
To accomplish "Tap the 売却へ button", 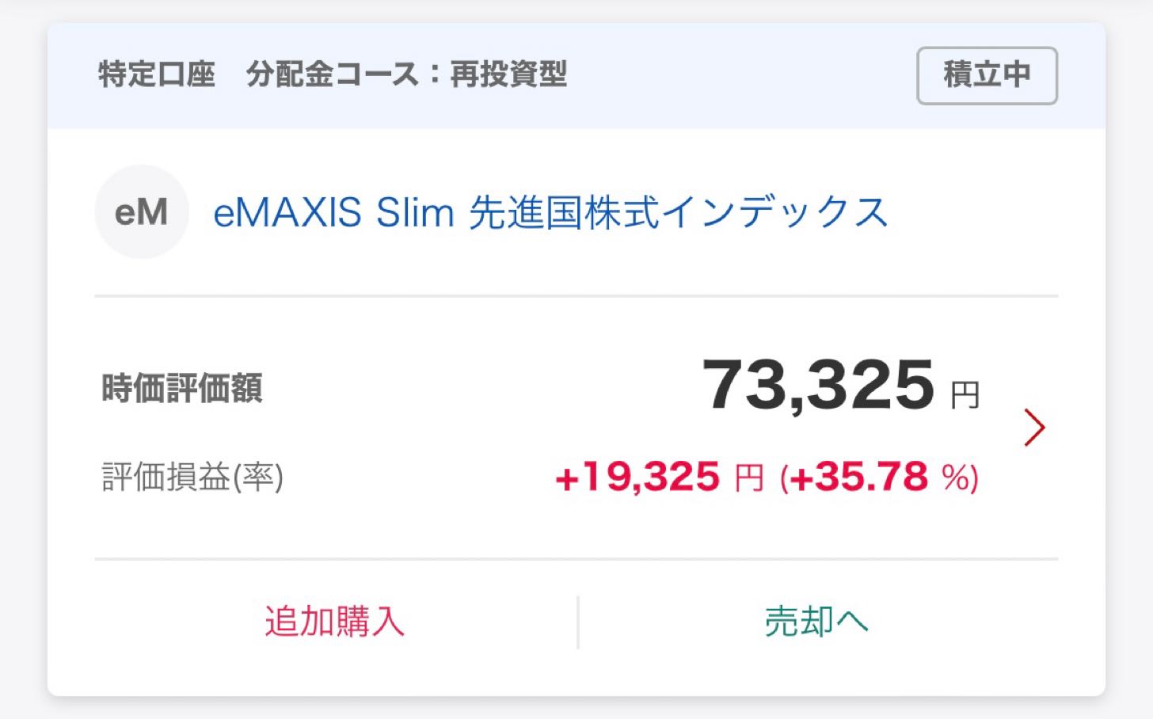I will click(x=816, y=622).
